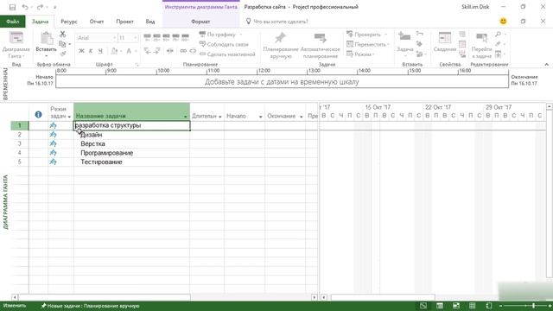Switch to the Ресурс tab
This screenshot has width=553, height=311.
[x=69, y=22]
